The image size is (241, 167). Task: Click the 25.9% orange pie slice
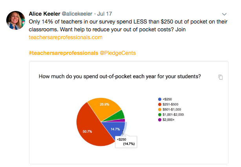(106, 107)
